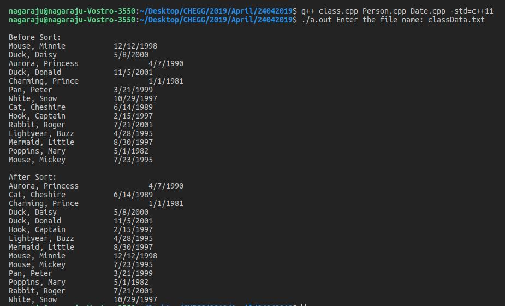Select 'Mouse, Minnie' in Before Sort list
Screen dimensions: 505x306
[37, 46]
